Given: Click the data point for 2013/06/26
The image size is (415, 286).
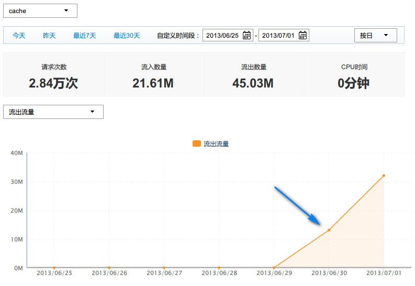Looking at the screenshot, I should point(109,268).
